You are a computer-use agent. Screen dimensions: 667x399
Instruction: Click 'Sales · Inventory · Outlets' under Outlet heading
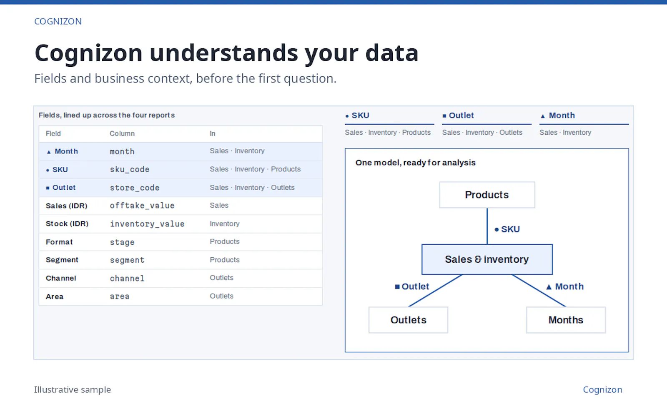click(482, 132)
